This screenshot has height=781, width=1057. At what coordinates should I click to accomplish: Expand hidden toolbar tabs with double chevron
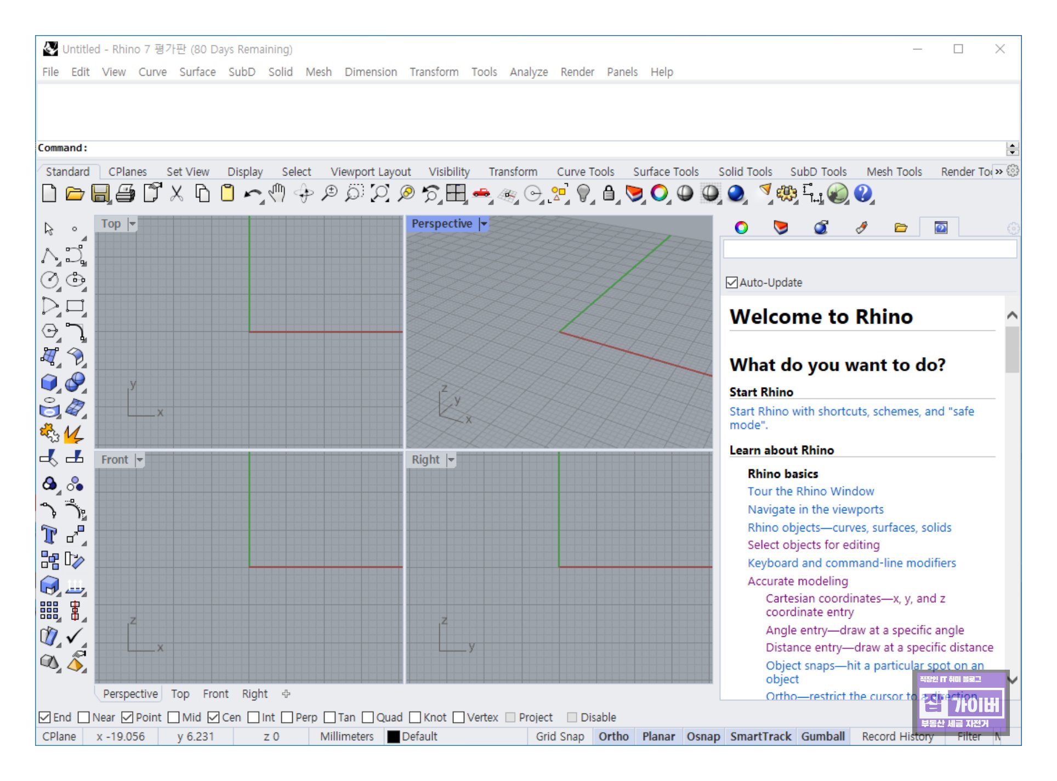point(999,172)
